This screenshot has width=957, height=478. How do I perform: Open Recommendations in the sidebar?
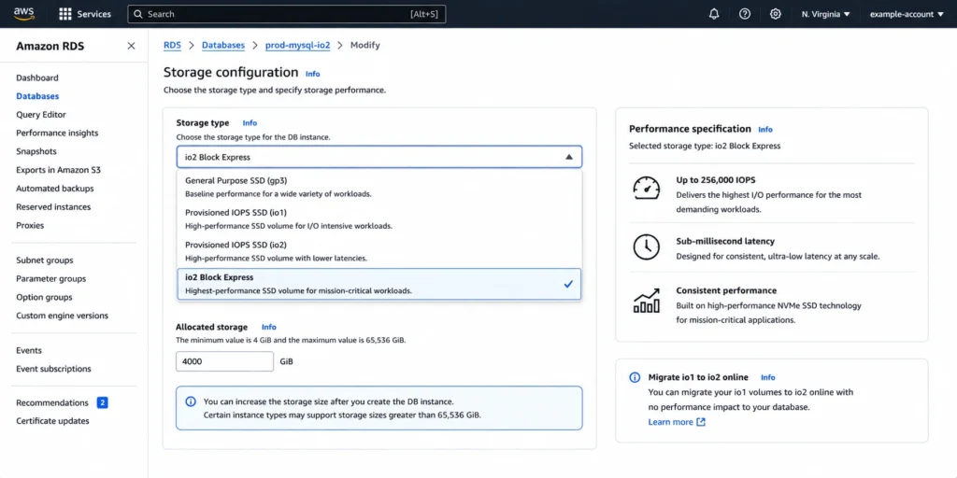(x=52, y=403)
